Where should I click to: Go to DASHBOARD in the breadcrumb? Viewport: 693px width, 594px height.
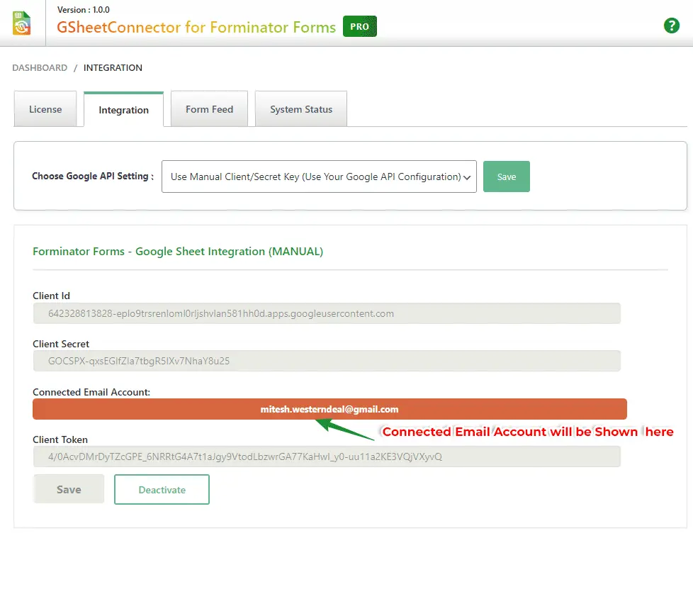click(x=40, y=68)
